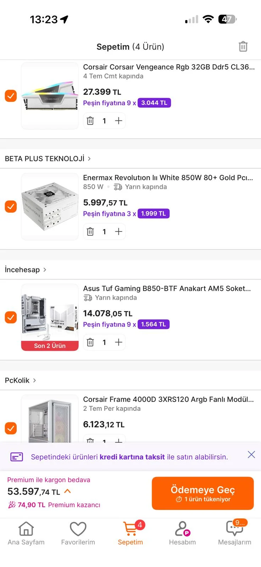
Task: Open Favorilerim tab
Action: (78, 533)
